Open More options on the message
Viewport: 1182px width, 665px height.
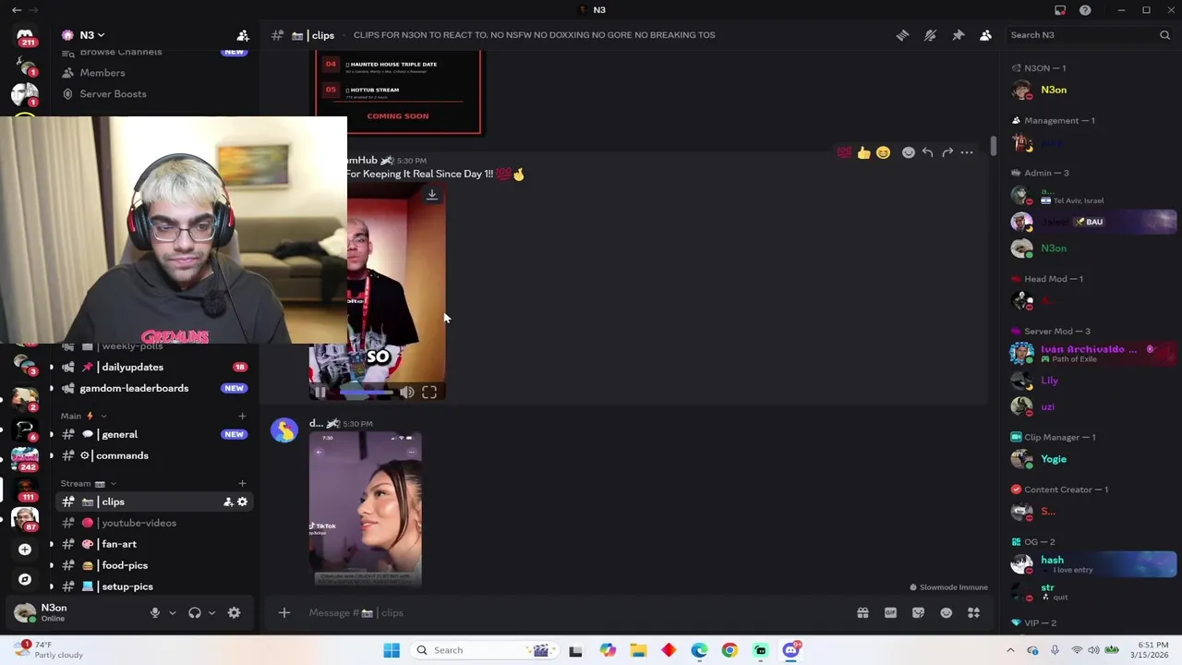click(967, 152)
